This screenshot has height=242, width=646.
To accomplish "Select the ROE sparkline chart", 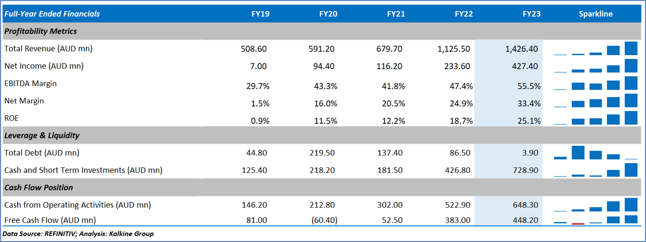I will [x=596, y=118].
